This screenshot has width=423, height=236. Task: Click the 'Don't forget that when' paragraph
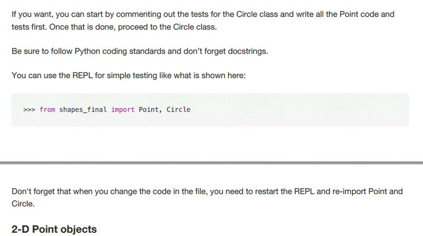click(207, 198)
